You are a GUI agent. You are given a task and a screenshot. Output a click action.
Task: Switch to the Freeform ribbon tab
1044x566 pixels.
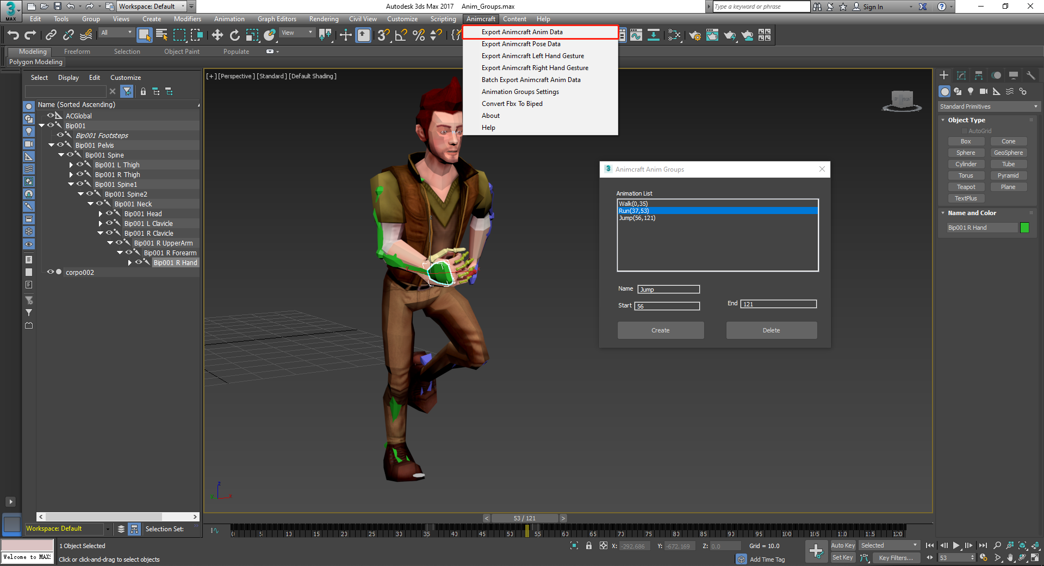[x=77, y=52]
